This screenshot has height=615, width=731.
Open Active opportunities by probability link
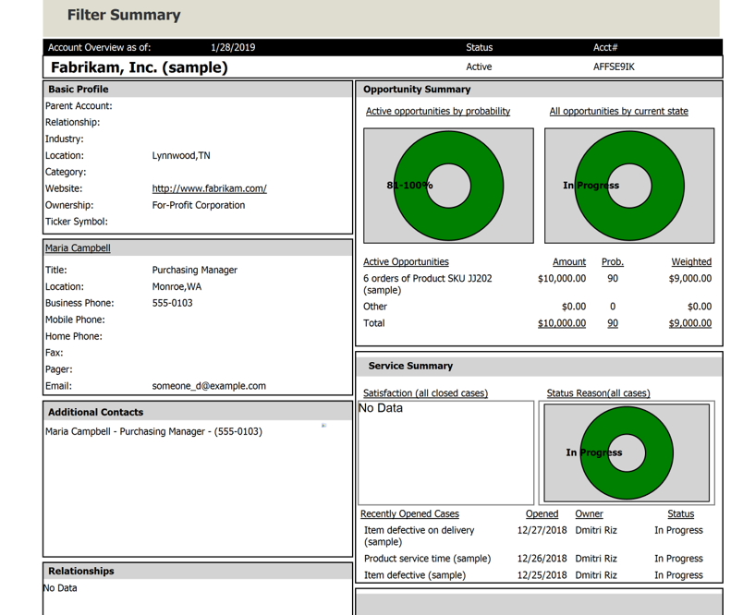coord(438,112)
